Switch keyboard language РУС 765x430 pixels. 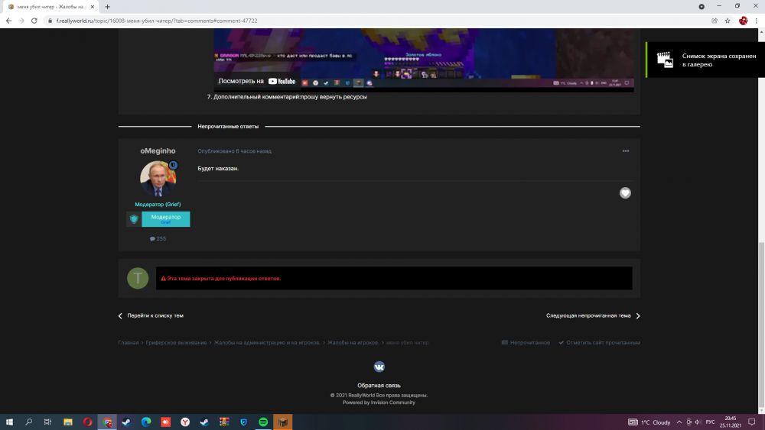[711, 422]
